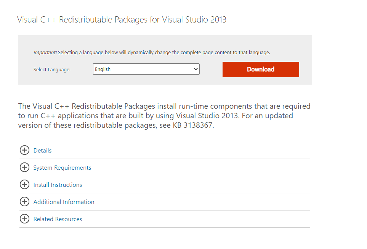Screen dimensions: 367x249
Task: Click the red Download button
Action: tap(261, 69)
